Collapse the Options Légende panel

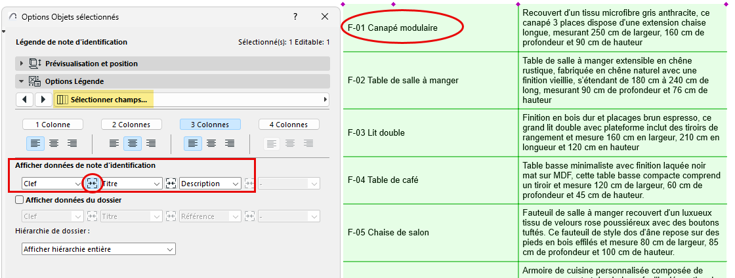(22, 81)
